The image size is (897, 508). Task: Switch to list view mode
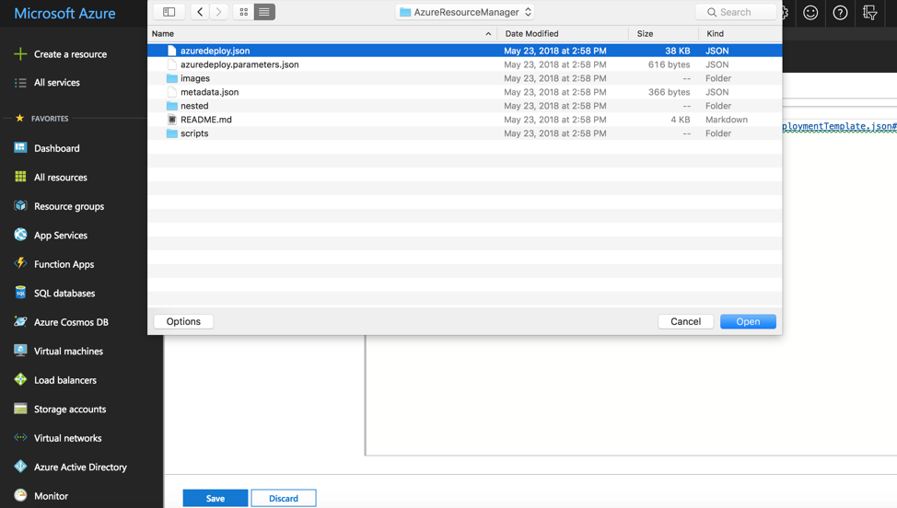tap(264, 12)
